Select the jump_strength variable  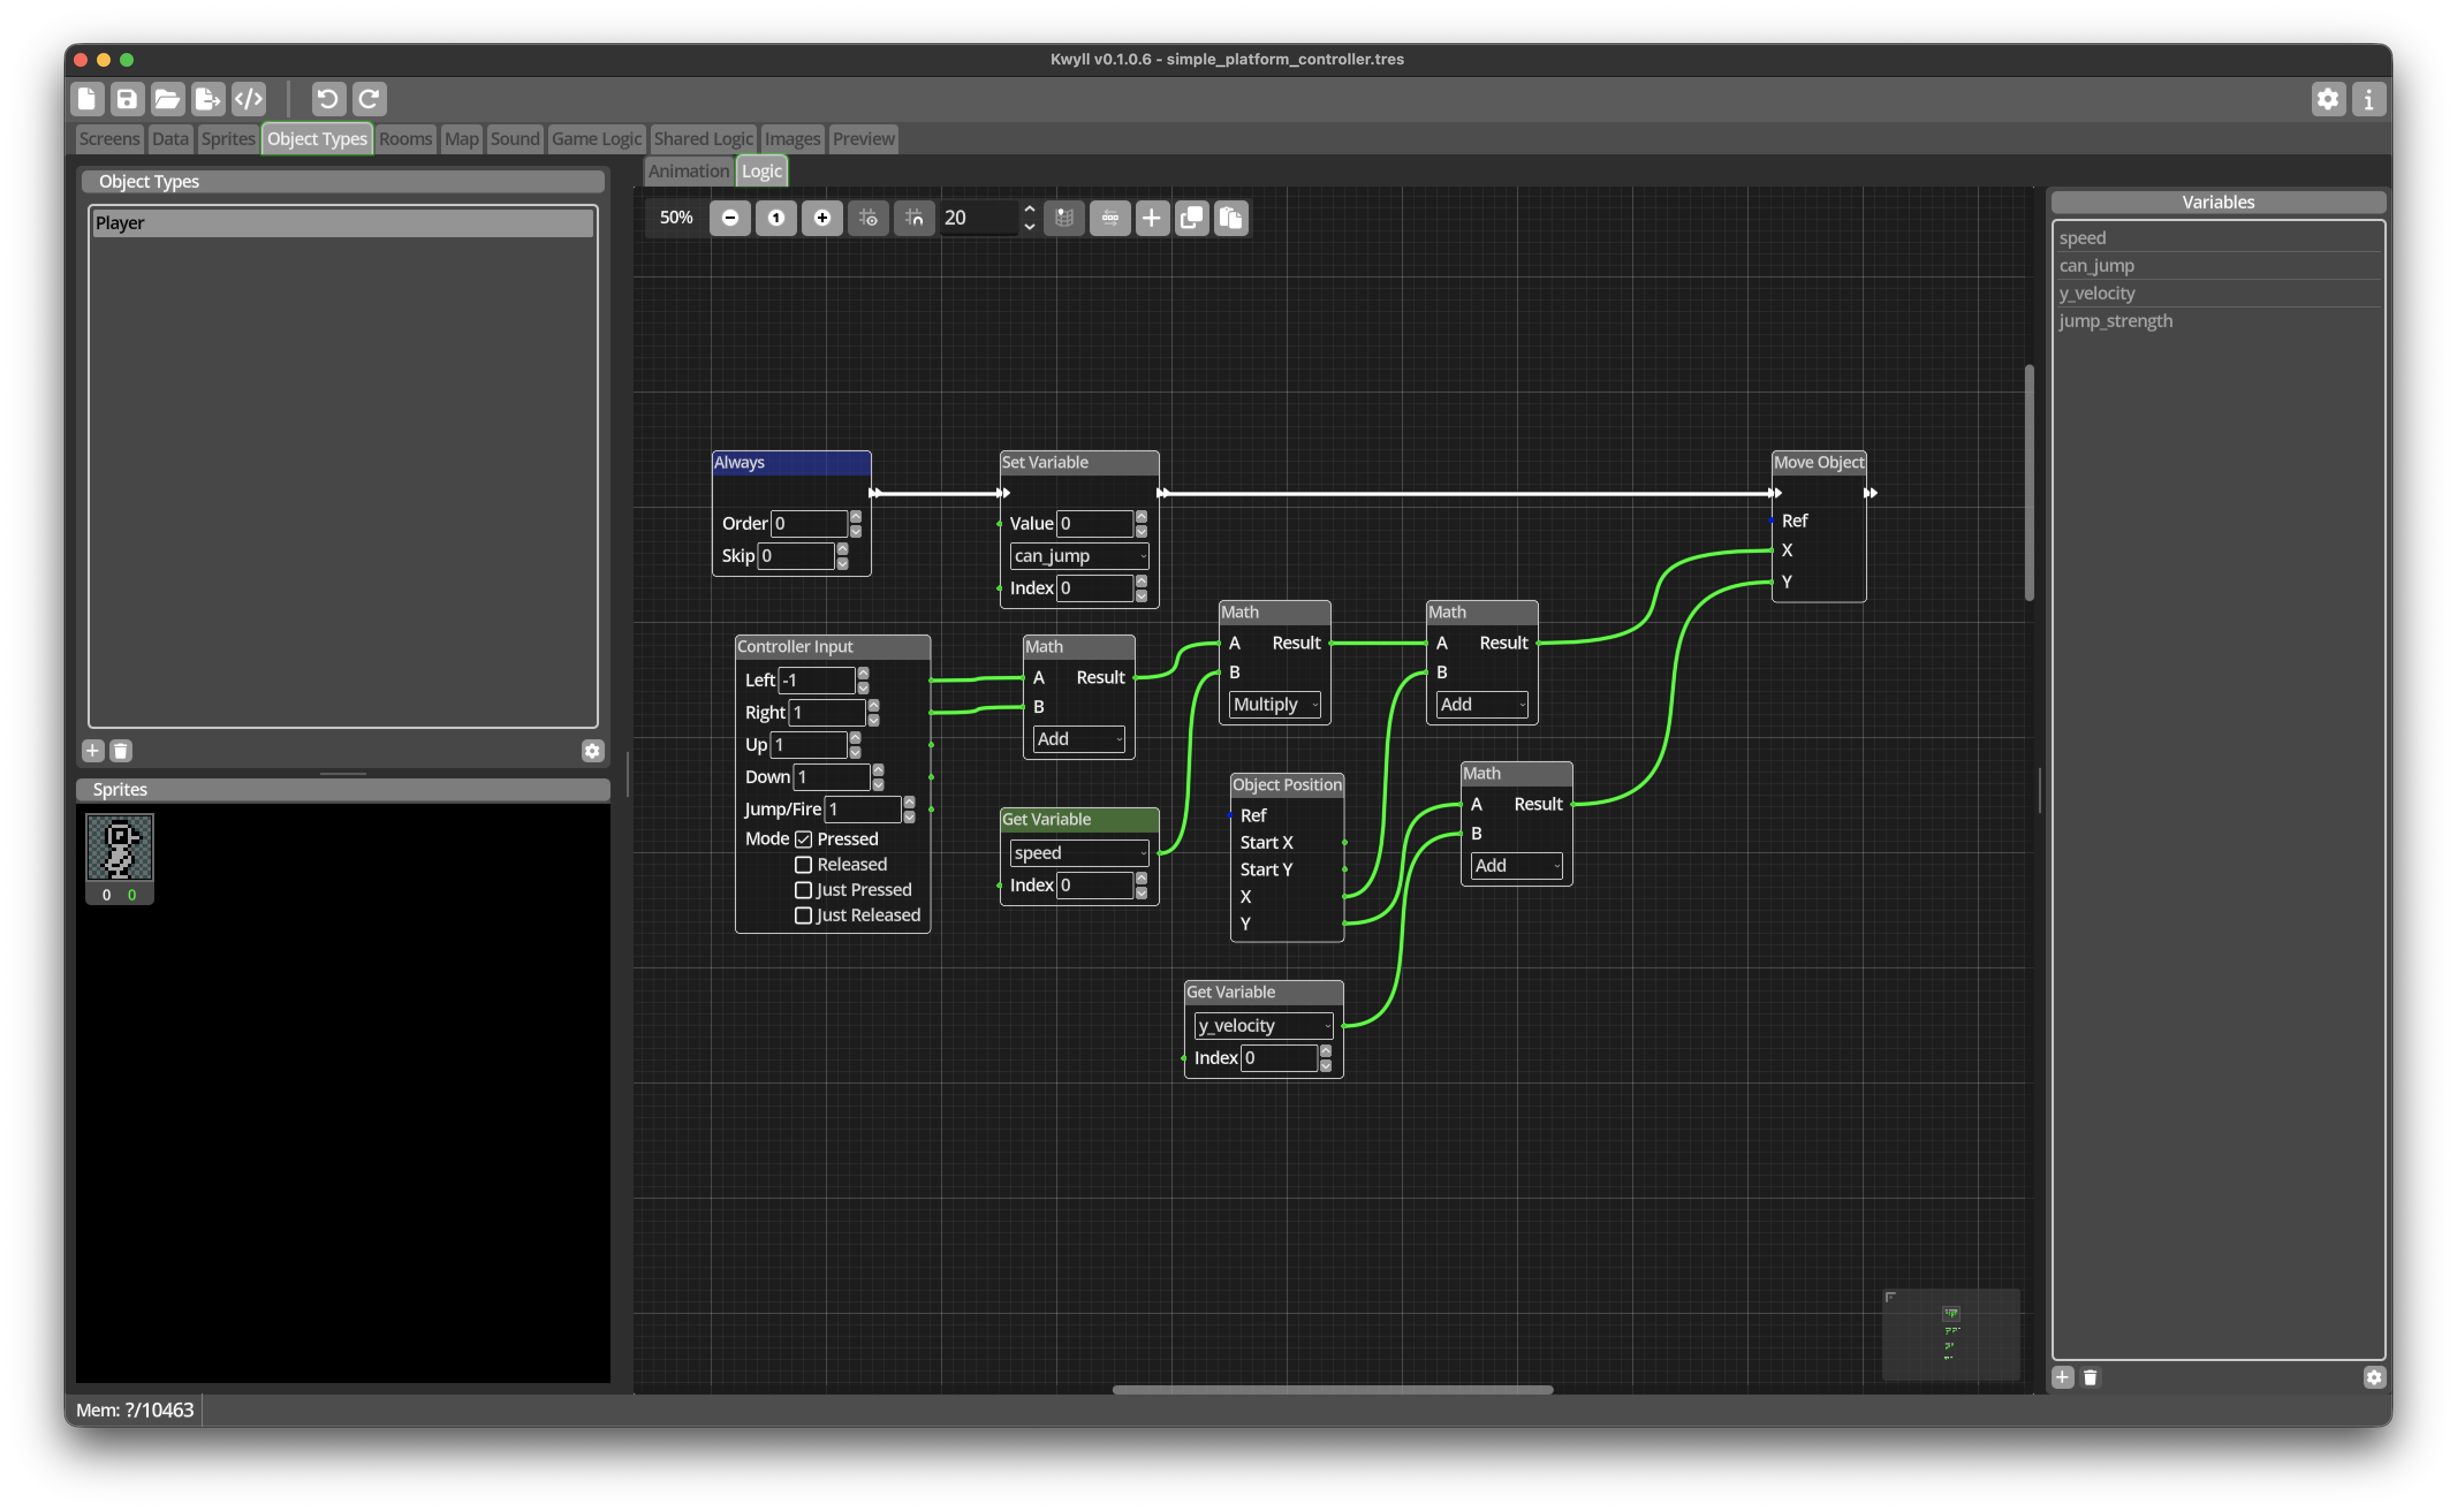(x=2217, y=321)
